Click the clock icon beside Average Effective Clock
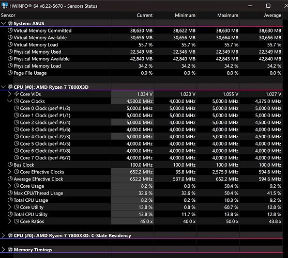288x258 pixels. (10, 179)
